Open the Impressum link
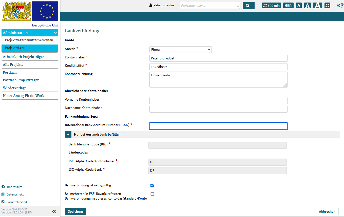Viewport: 344px width, 217px height. pyautogui.click(x=14, y=187)
